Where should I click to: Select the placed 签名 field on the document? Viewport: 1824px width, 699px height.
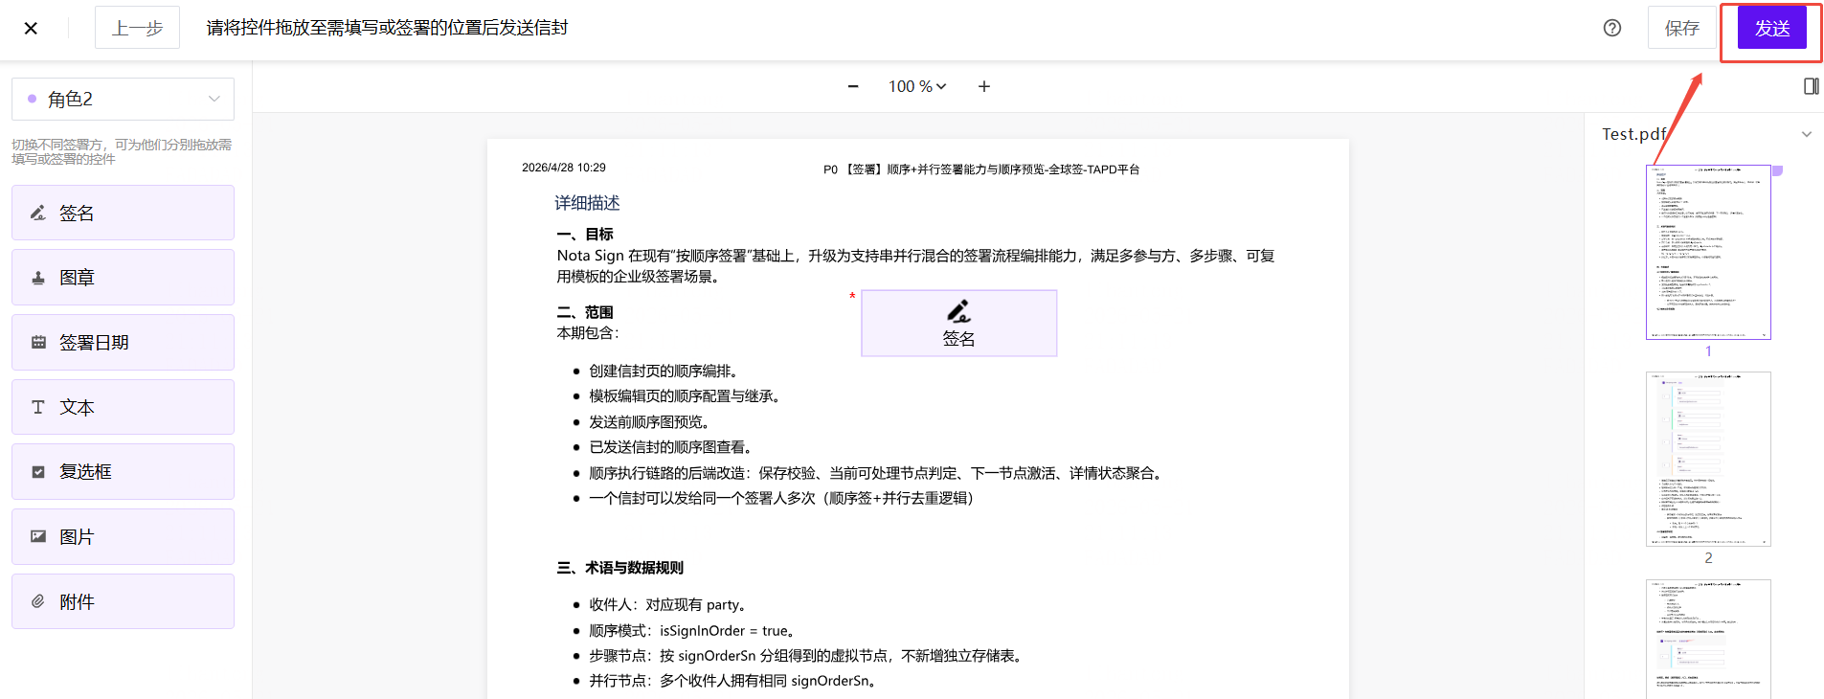click(x=959, y=324)
